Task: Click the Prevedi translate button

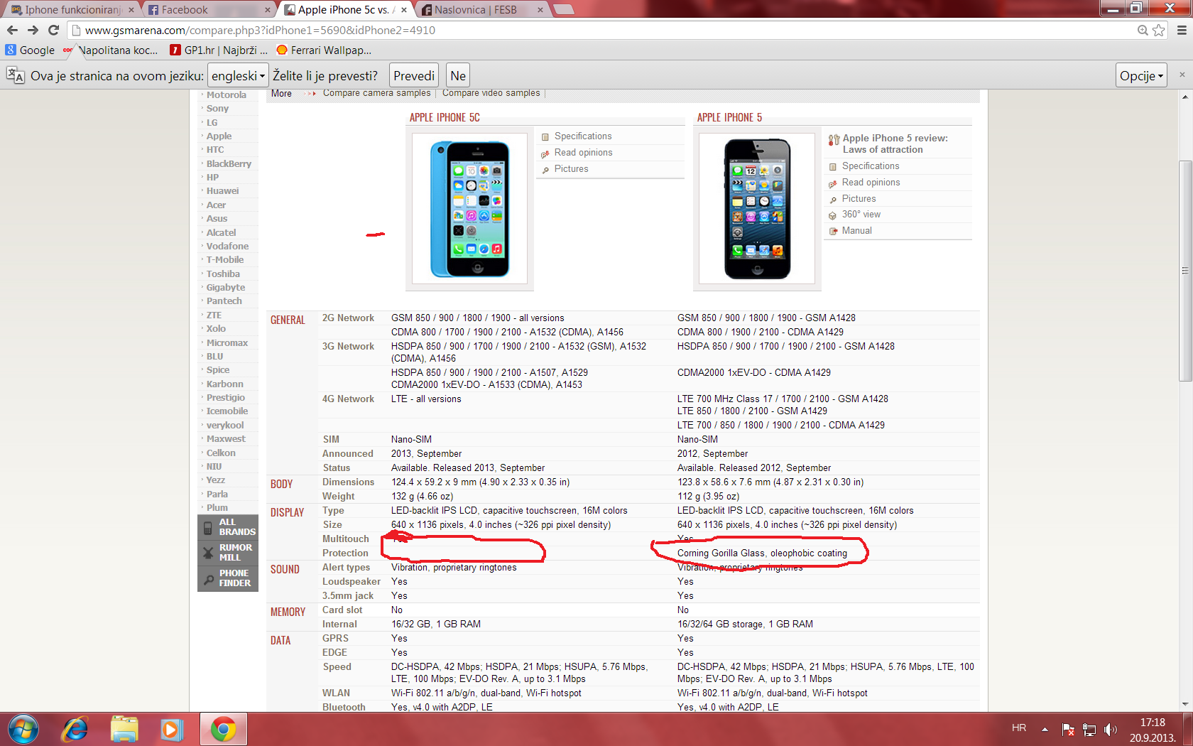Action: (414, 75)
